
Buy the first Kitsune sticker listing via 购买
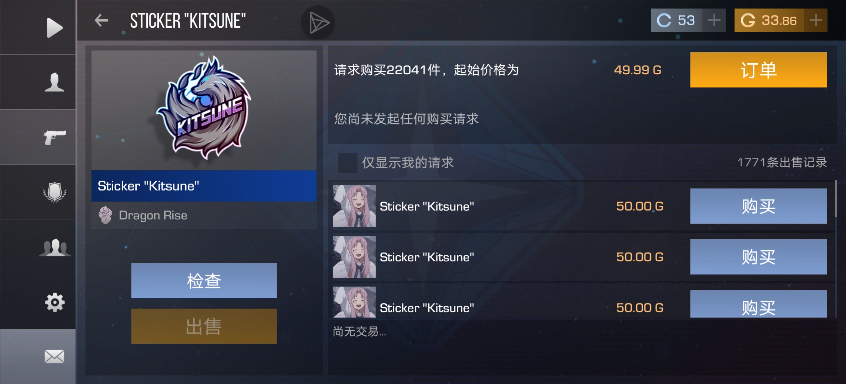point(758,206)
